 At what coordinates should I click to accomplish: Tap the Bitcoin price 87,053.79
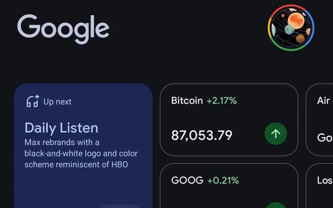(x=202, y=135)
